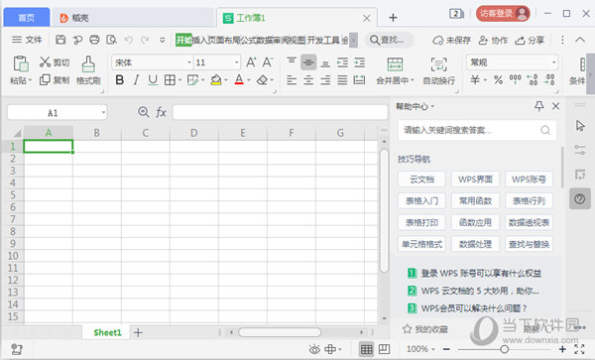Click the 常用函数 button
Image resolution: width=595 pixels, height=360 pixels.
[x=475, y=200]
